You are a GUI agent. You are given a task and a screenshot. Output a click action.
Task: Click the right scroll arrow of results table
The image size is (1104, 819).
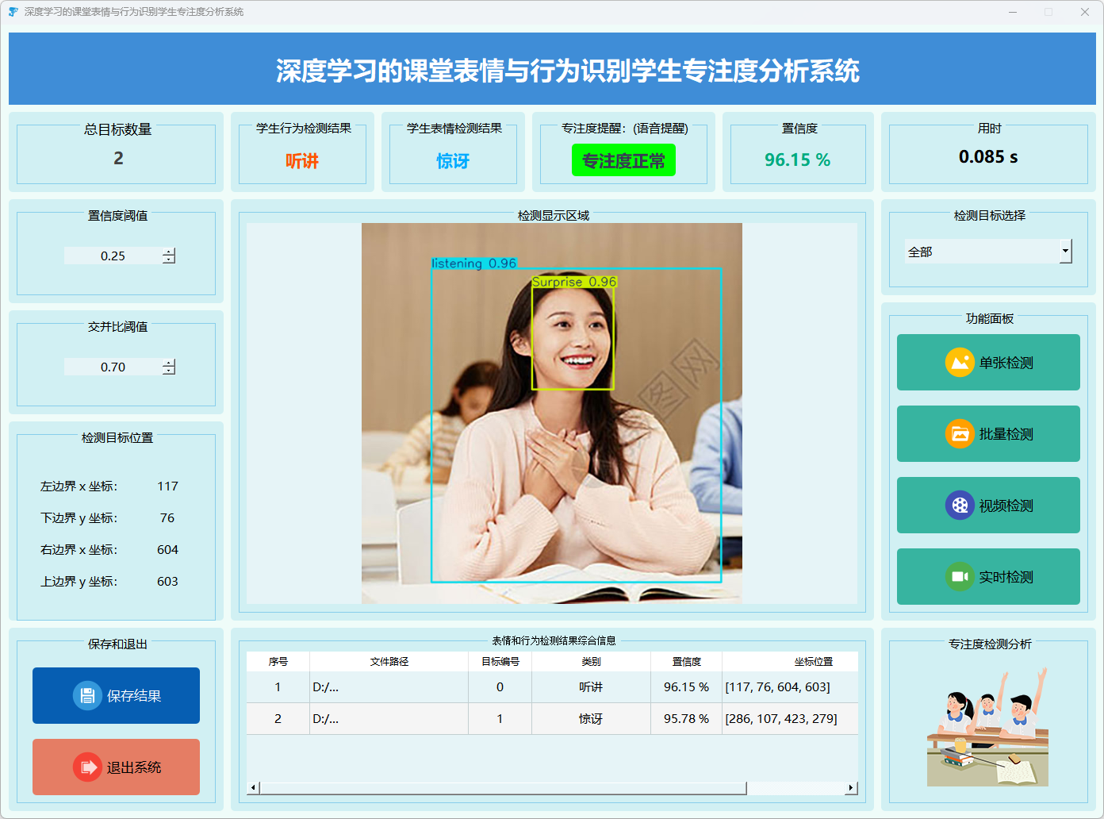[851, 788]
